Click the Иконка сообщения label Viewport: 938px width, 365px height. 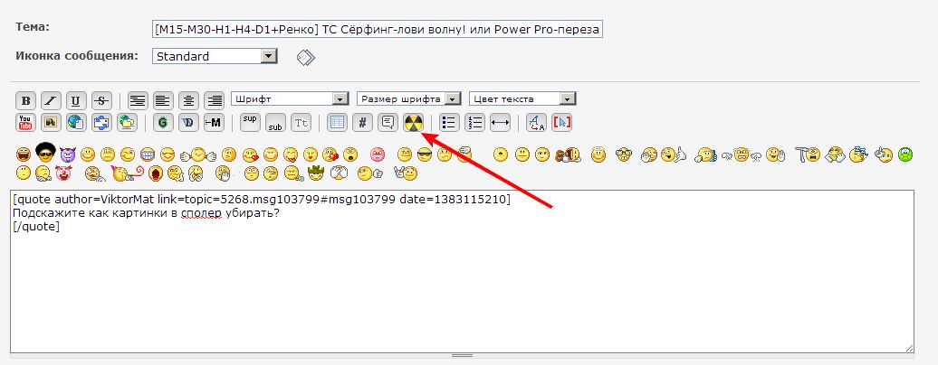(77, 56)
